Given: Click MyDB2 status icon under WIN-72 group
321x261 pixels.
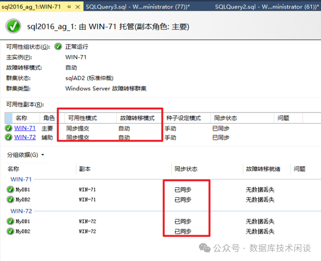Looking at the screenshot, I should pyautogui.click(x=10, y=231).
